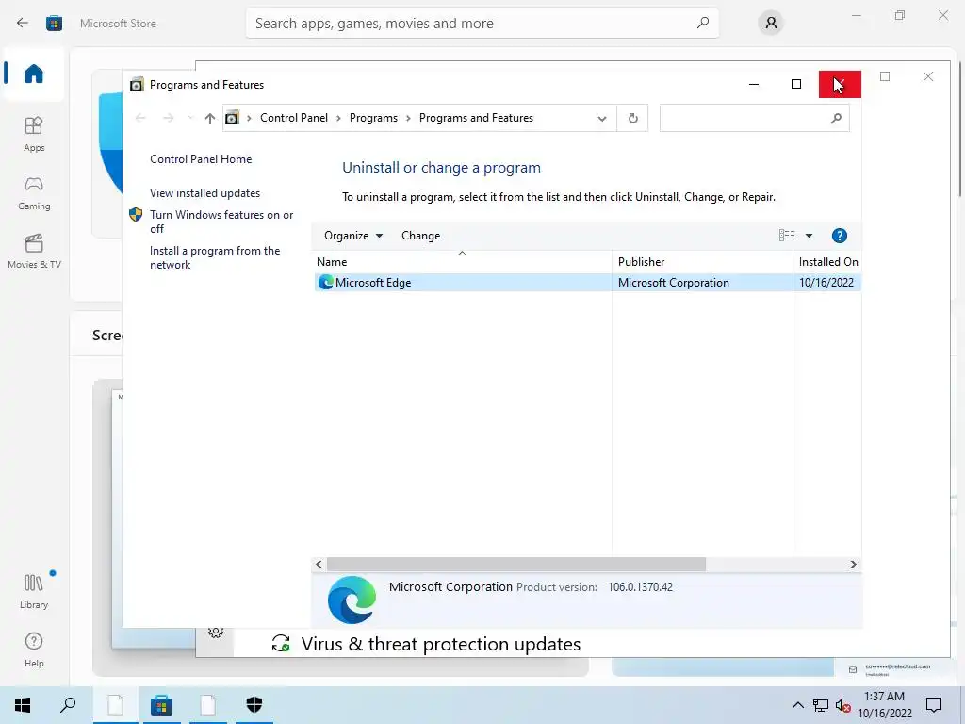Image resolution: width=965 pixels, height=724 pixels.
Task: Open the network tray icon
Action: (821, 705)
